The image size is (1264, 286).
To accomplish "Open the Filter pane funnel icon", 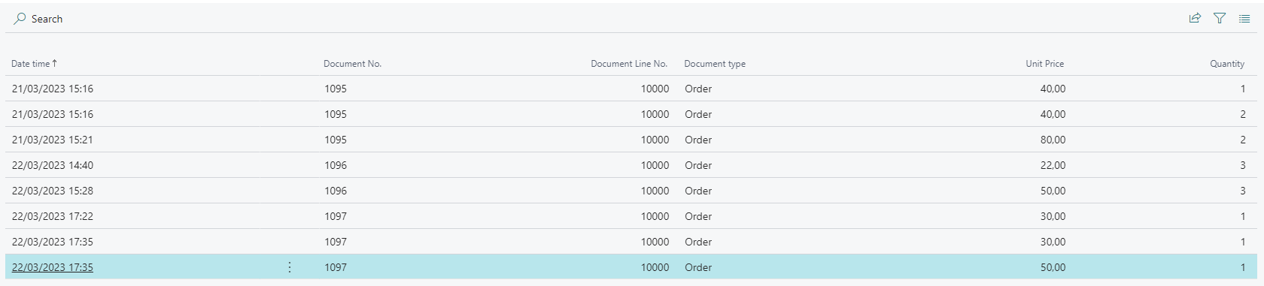I will [1220, 18].
